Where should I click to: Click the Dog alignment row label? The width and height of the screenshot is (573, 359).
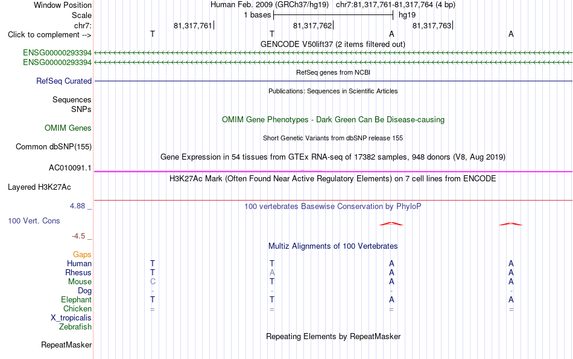(84, 291)
